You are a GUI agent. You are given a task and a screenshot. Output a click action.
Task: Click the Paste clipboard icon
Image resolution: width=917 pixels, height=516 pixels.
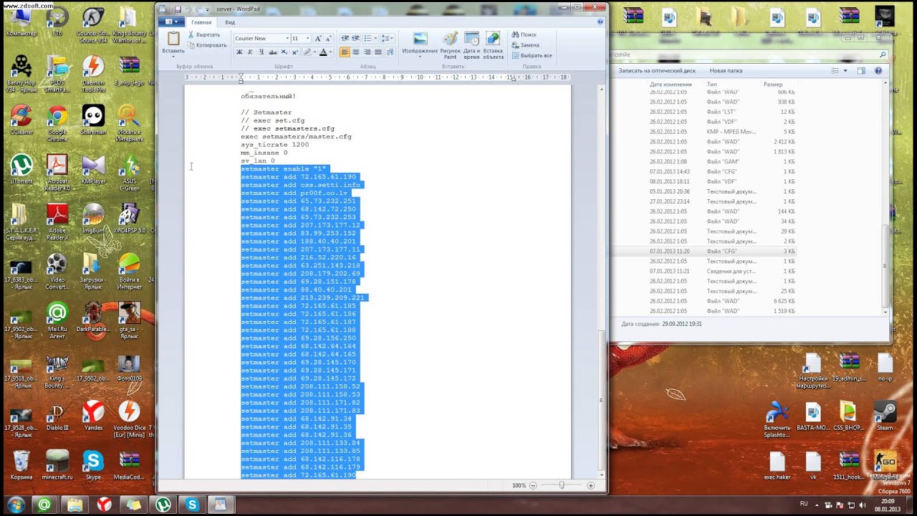[173, 38]
